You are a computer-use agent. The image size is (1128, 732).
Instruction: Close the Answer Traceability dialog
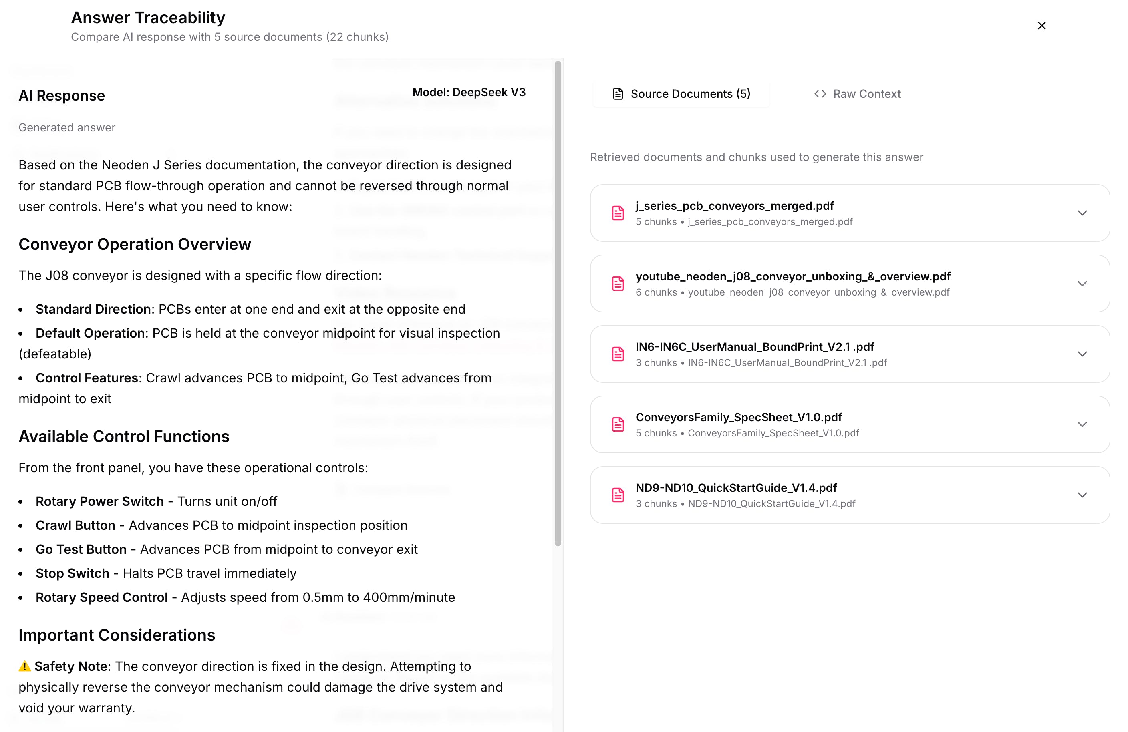coord(1041,26)
